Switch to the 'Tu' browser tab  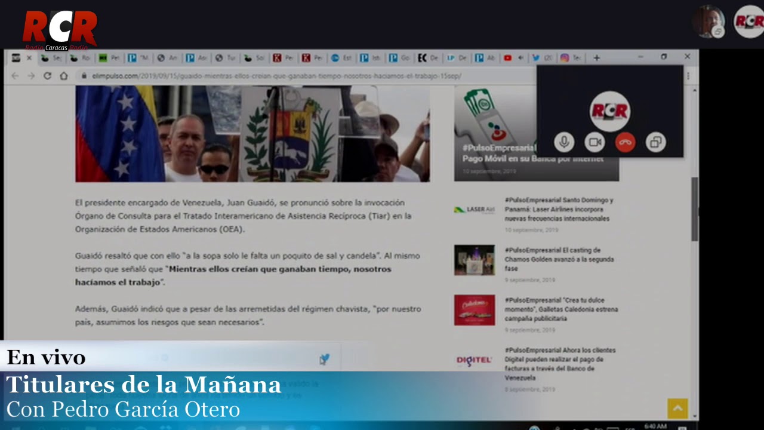[226, 58]
